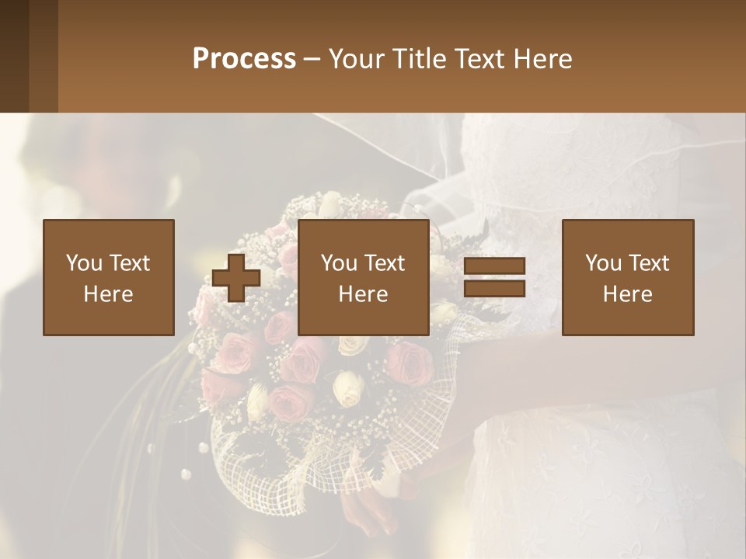Select the top bar of equals sign
This screenshot has height=559, width=746.
494,266
